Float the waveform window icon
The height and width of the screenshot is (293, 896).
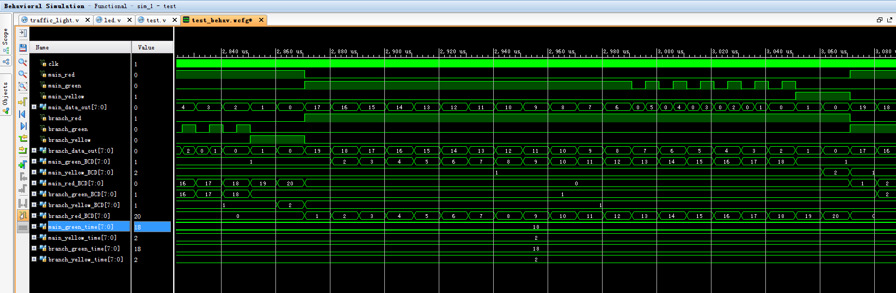(x=880, y=20)
